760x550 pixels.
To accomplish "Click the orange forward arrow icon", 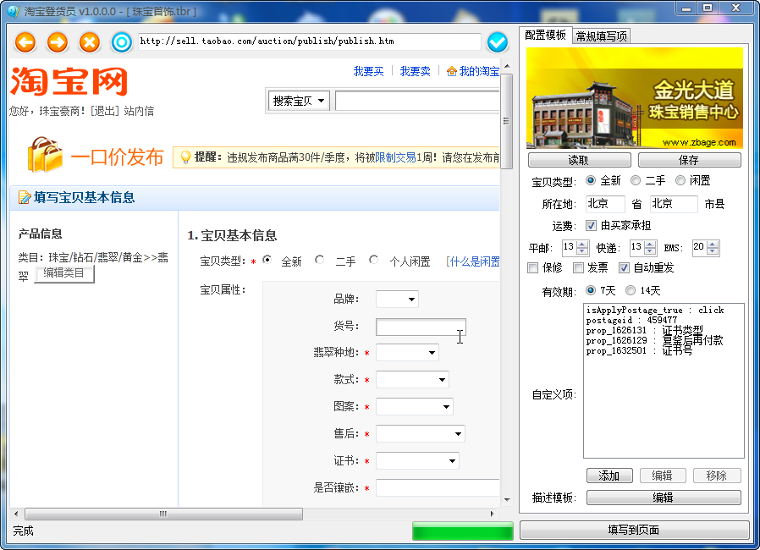I will pyautogui.click(x=58, y=42).
